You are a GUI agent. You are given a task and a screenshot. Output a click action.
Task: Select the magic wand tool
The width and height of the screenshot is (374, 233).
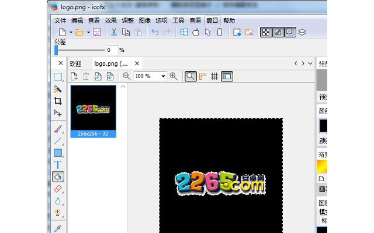coord(58,89)
